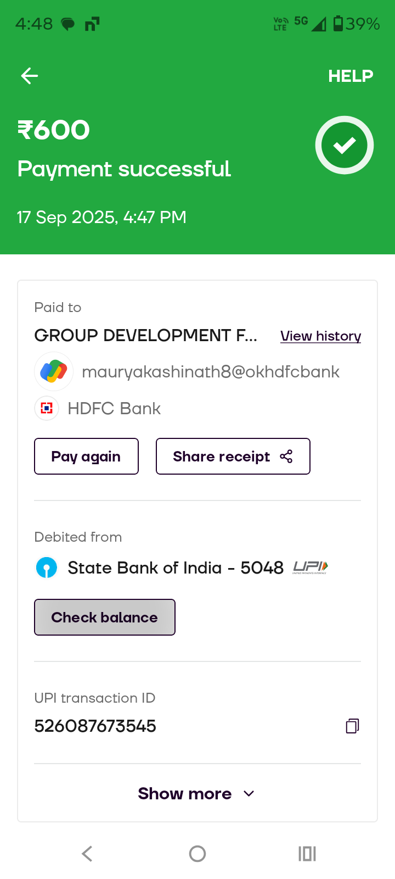Tap the back arrow in header

(x=30, y=76)
